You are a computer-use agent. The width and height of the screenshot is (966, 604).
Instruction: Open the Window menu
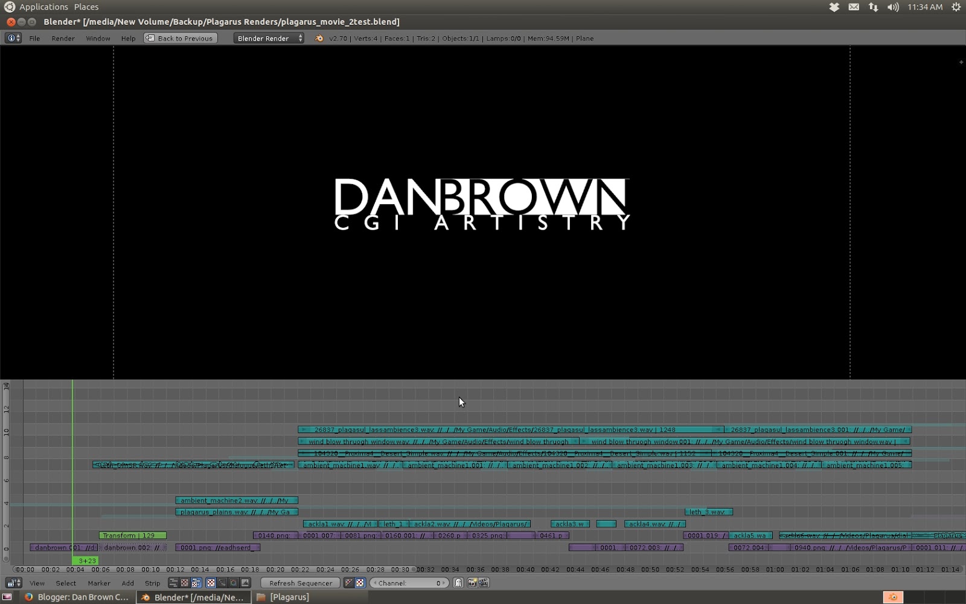pyautogui.click(x=98, y=38)
